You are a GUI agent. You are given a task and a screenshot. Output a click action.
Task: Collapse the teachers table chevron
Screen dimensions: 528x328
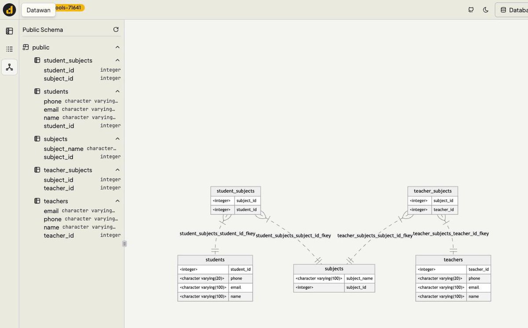click(117, 201)
